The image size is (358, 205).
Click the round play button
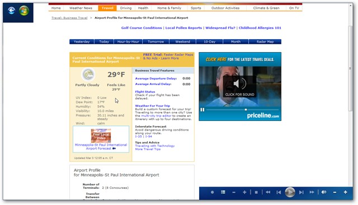[290, 192]
